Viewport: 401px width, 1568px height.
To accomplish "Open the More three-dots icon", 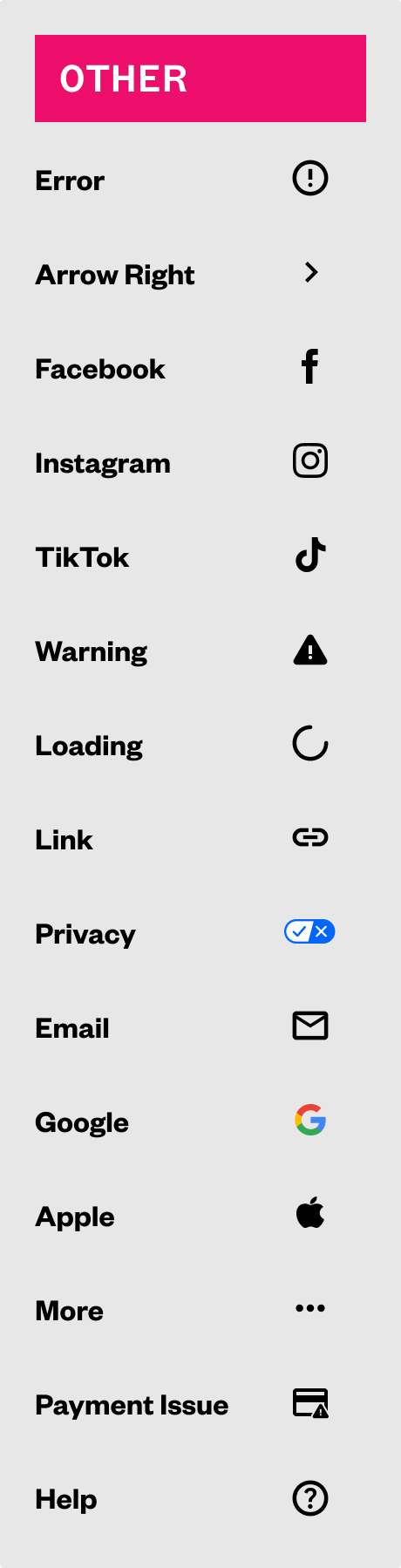I will [310, 1308].
